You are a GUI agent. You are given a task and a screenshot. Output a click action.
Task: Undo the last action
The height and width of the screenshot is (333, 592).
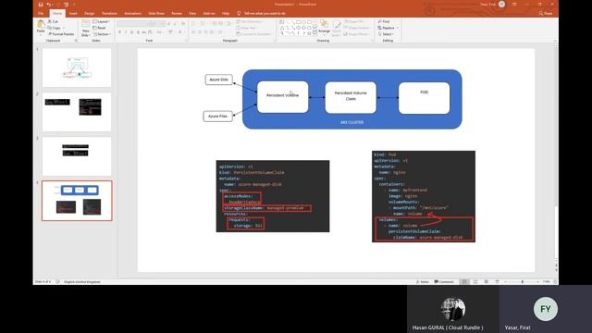pyautogui.click(x=49, y=5)
